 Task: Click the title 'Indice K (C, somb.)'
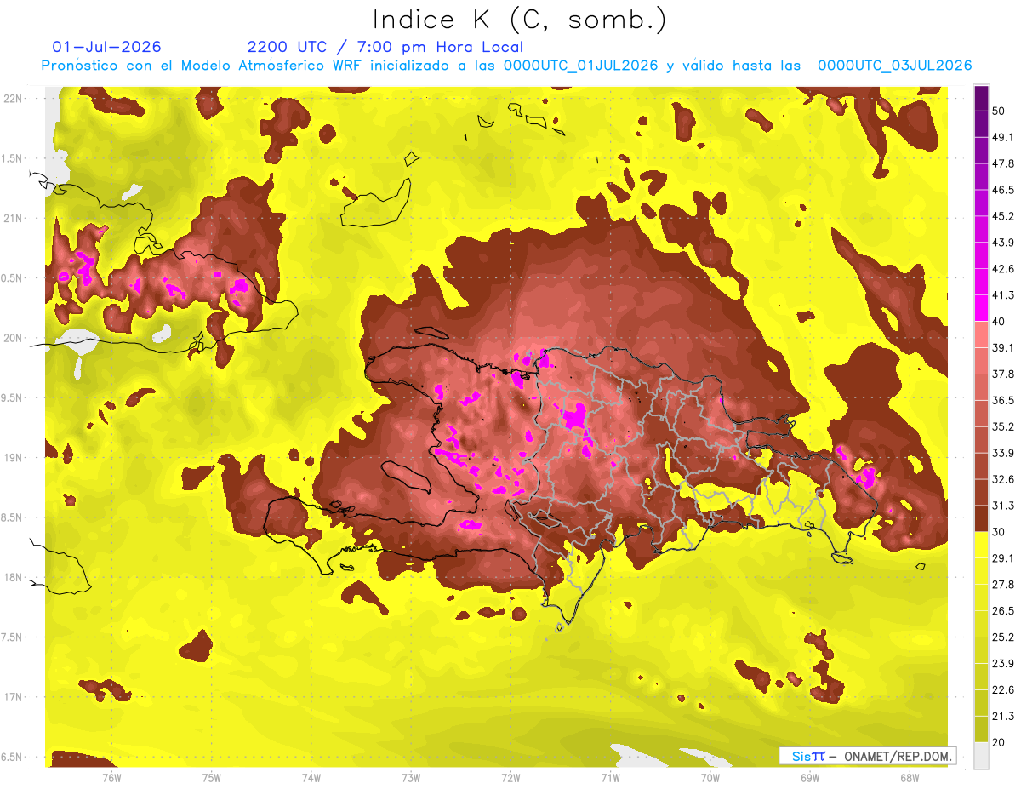point(519,20)
